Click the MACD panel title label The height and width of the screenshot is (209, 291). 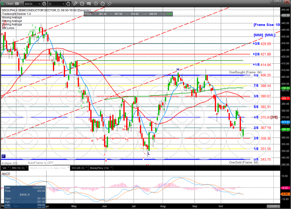click(6, 174)
